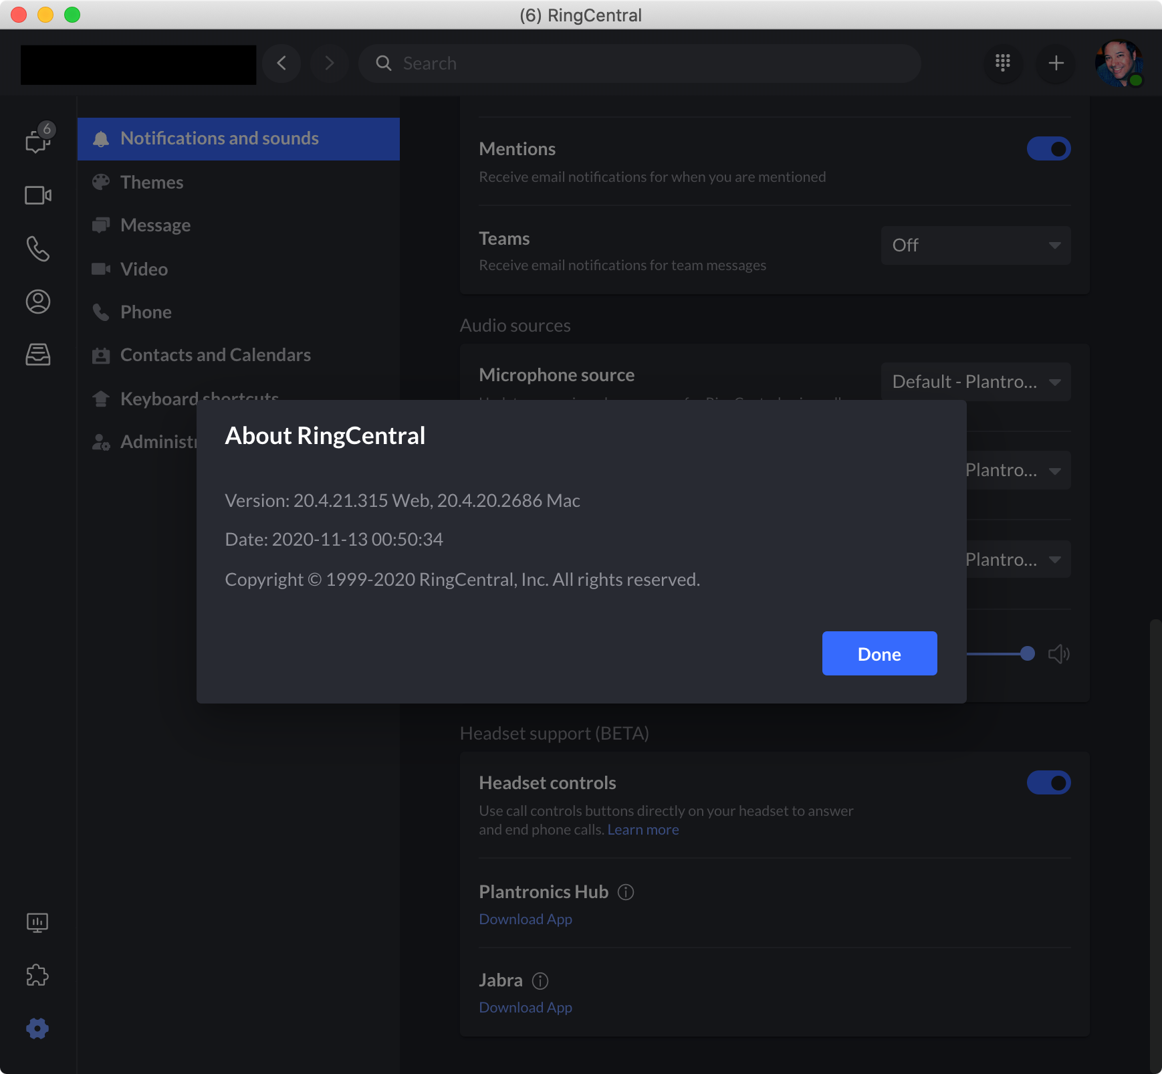Click the Message chat bubbles icon
Image resolution: width=1162 pixels, height=1074 pixels.
pos(101,225)
